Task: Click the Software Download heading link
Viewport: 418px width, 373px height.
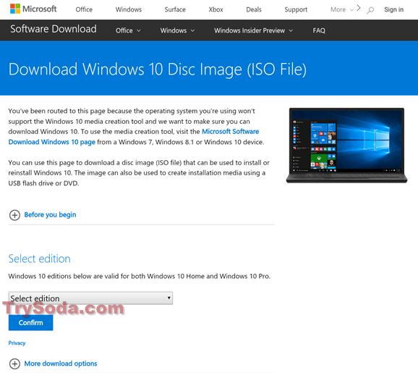Action: pos(54,29)
